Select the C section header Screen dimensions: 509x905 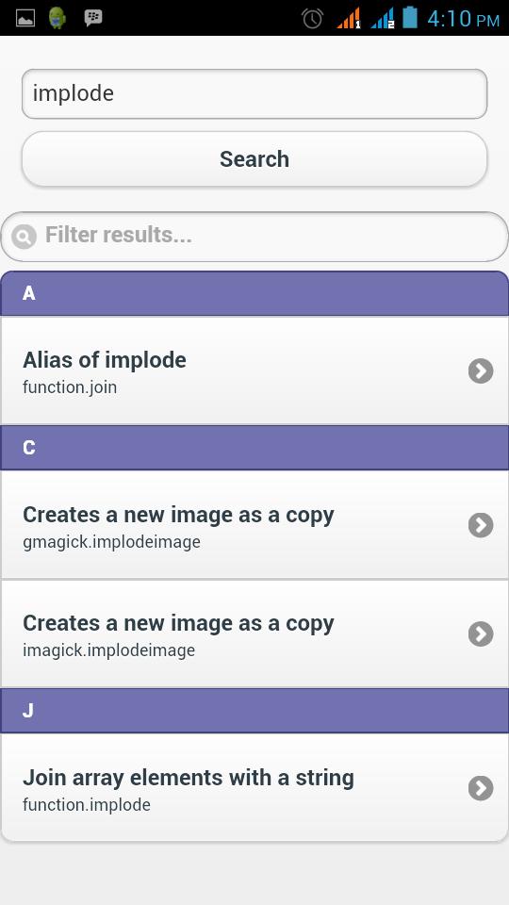click(x=254, y=448)
